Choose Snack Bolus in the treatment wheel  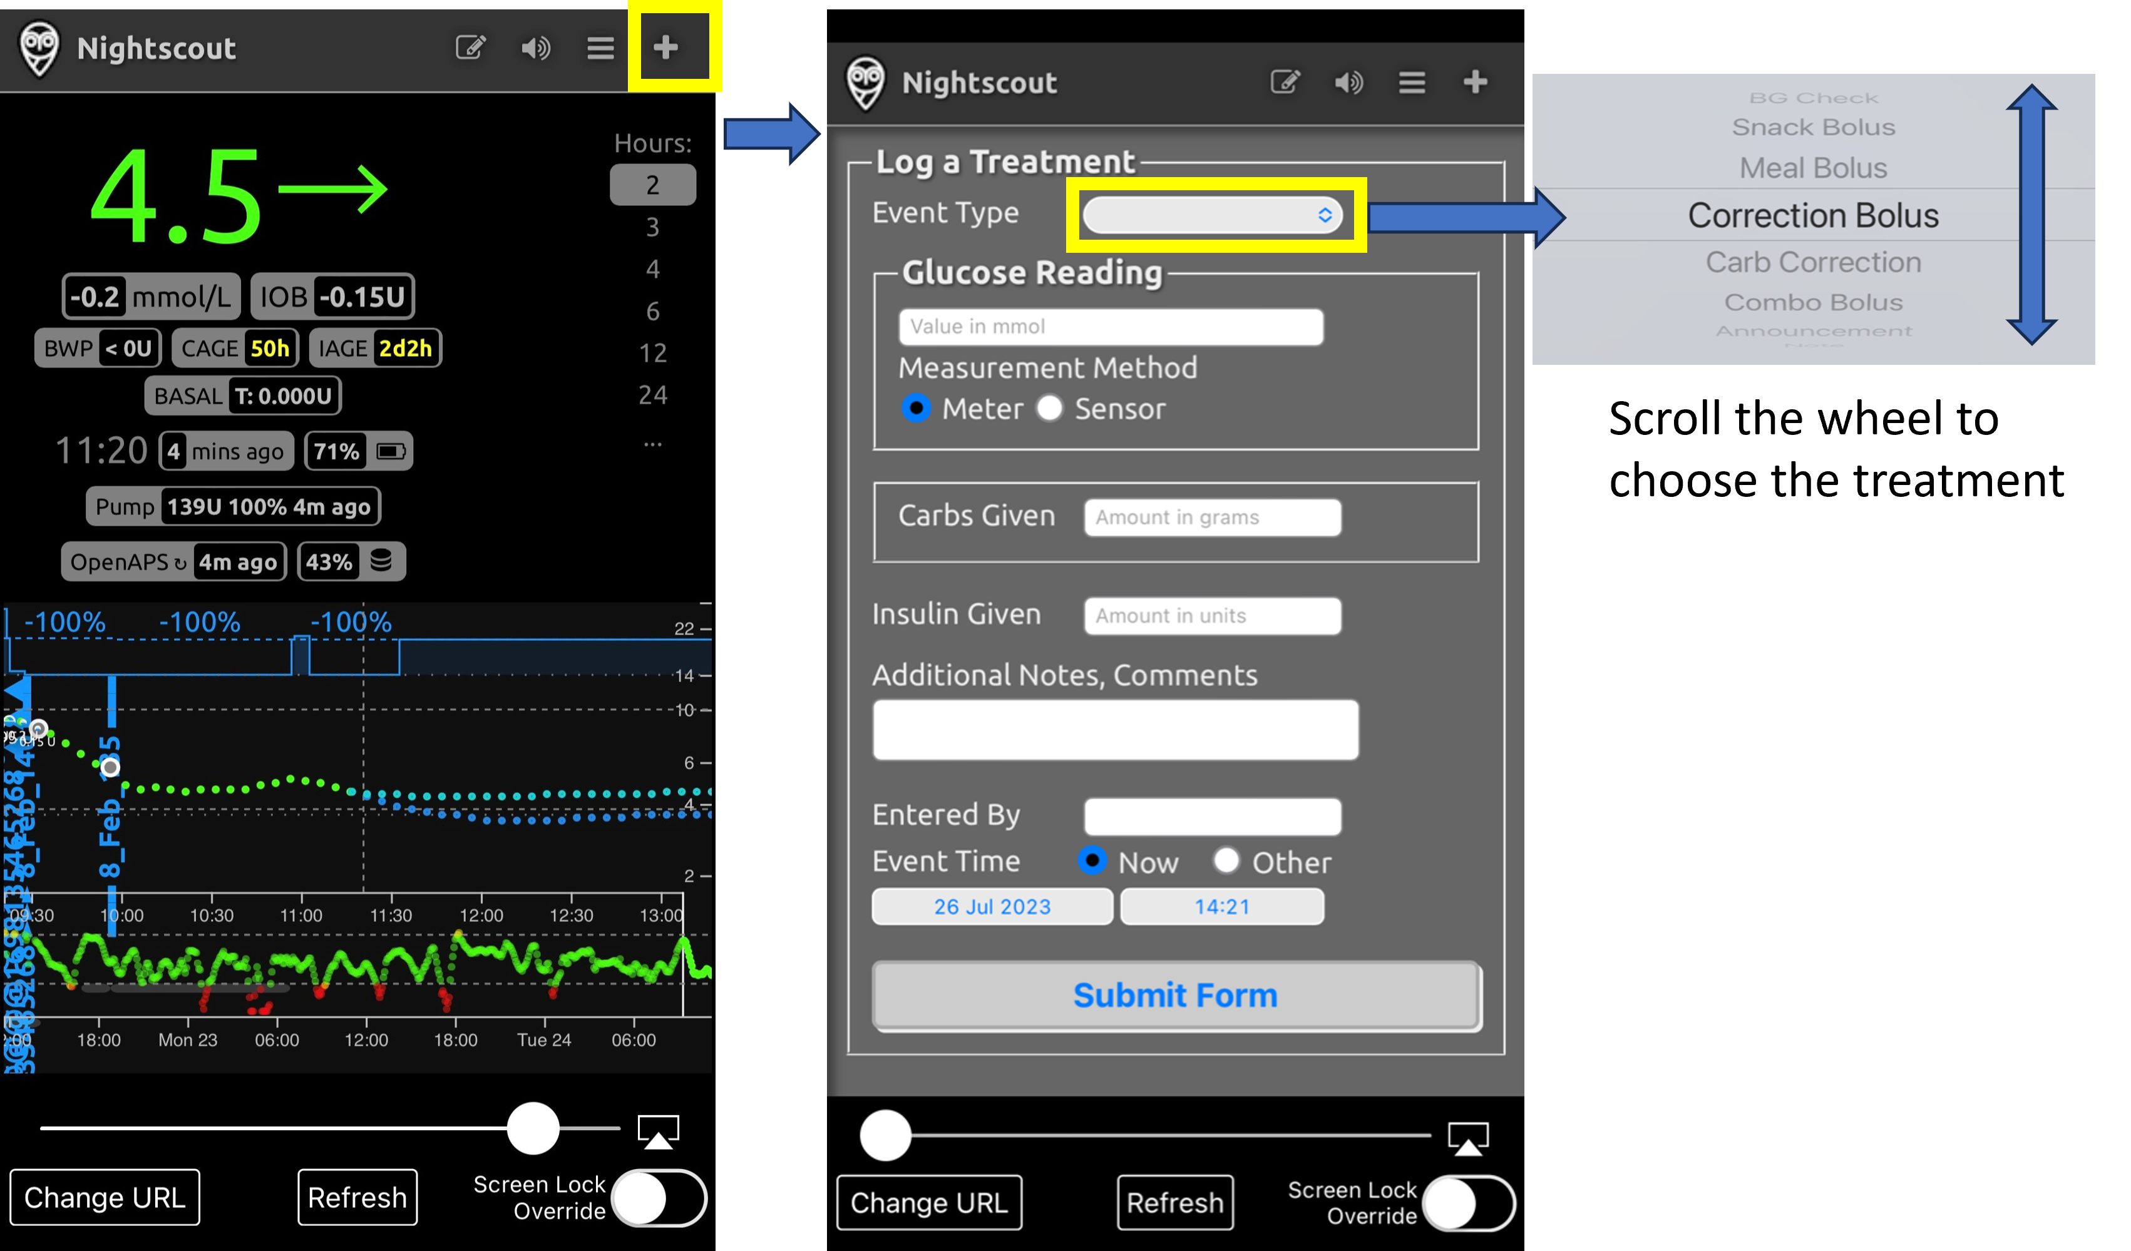pyautogui.click(x=1813, y=127)
